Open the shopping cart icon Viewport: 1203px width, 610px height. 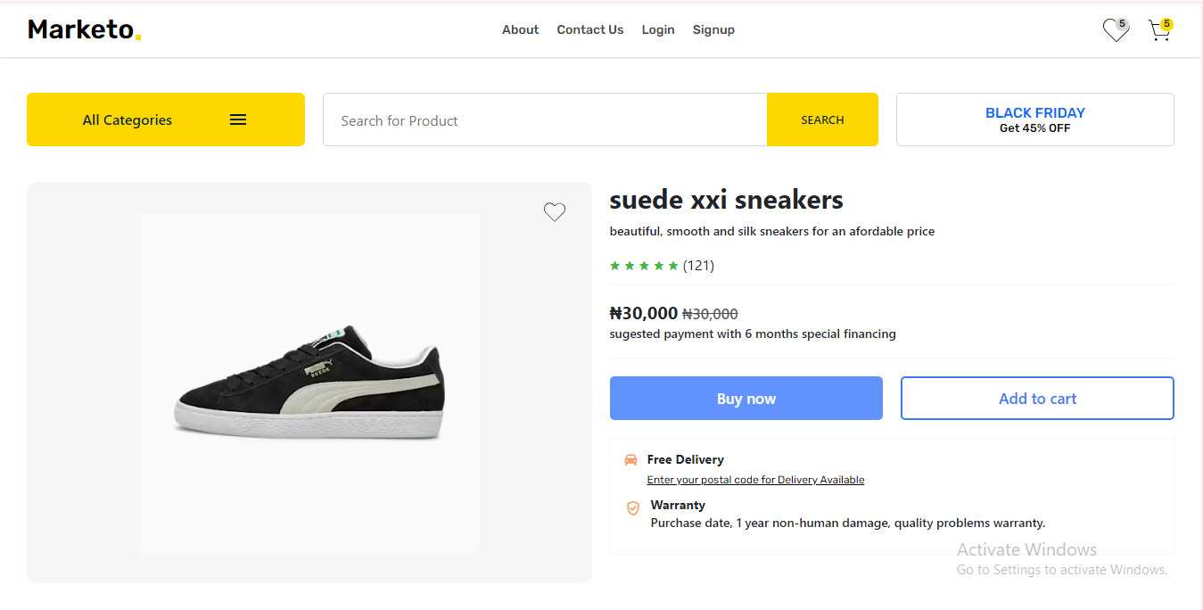pos(1158,31)
